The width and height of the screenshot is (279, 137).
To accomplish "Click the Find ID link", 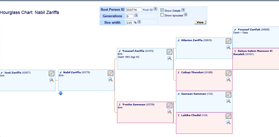I will tap(147, 10).
